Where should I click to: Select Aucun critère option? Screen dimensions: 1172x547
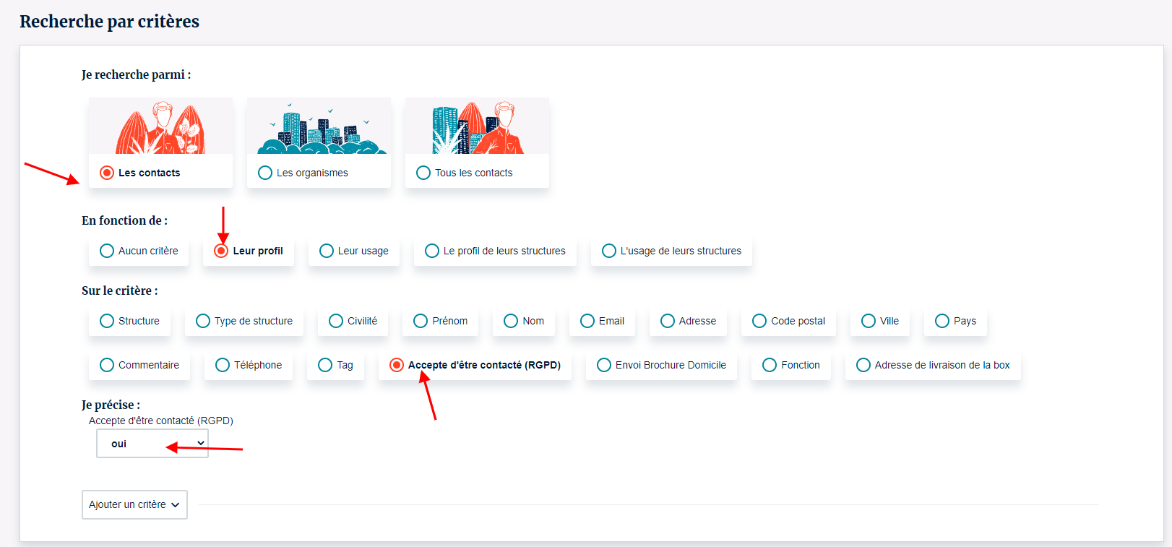(x=107, y=251)
